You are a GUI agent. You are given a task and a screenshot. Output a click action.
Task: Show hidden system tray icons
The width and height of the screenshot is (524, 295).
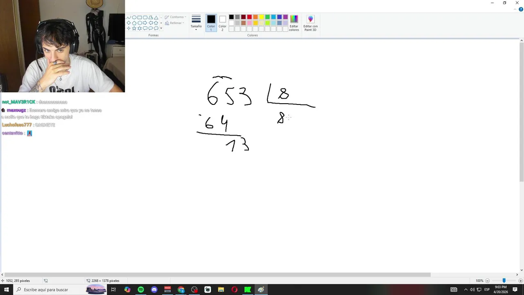click(465, 290)
